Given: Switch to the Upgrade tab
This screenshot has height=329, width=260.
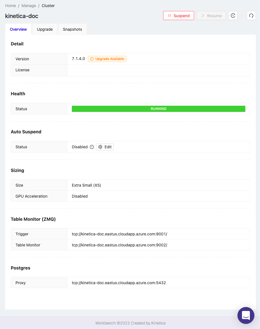Looking at the screenshot, I should (45, 29).
